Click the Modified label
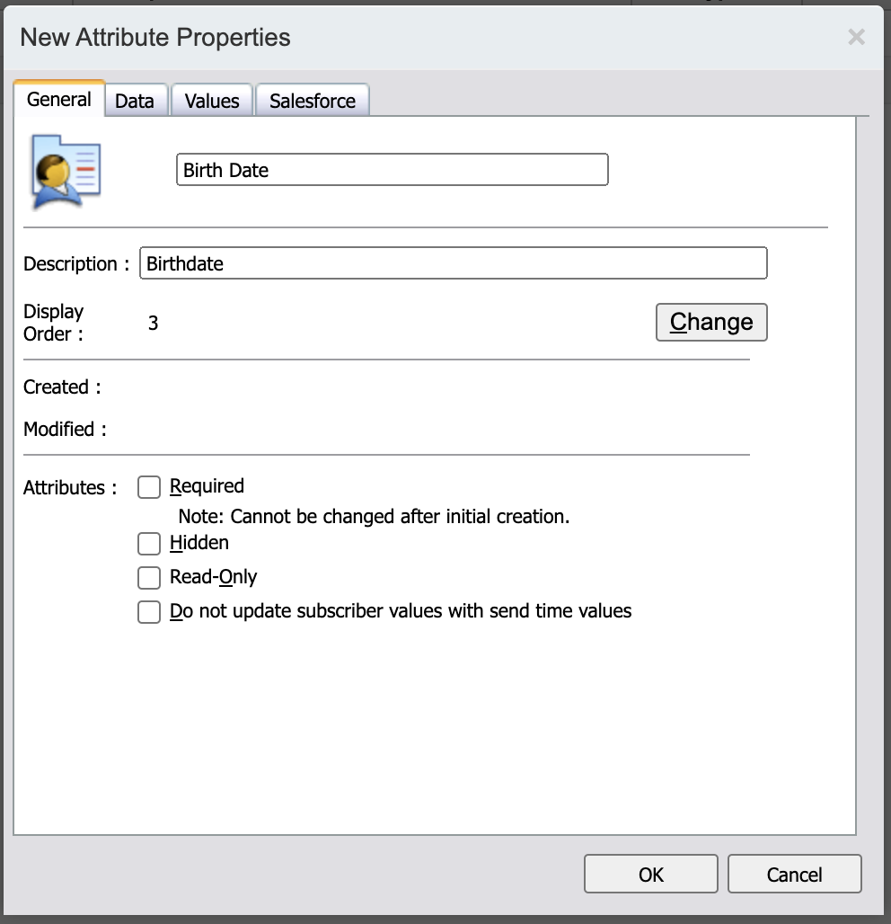This screenshot has height=924, width=891. click(65, 429)
